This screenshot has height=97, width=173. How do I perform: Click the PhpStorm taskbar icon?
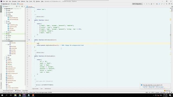24,95
